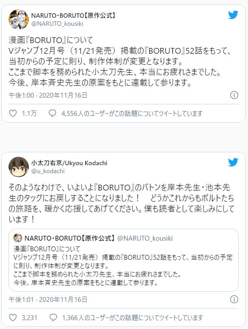This screenshot has width=248, height=329.
Task: Open info icon on the first tweet
Action: [234, 95]
